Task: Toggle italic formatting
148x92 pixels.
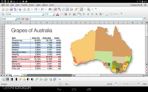Action: coord(70,14)
